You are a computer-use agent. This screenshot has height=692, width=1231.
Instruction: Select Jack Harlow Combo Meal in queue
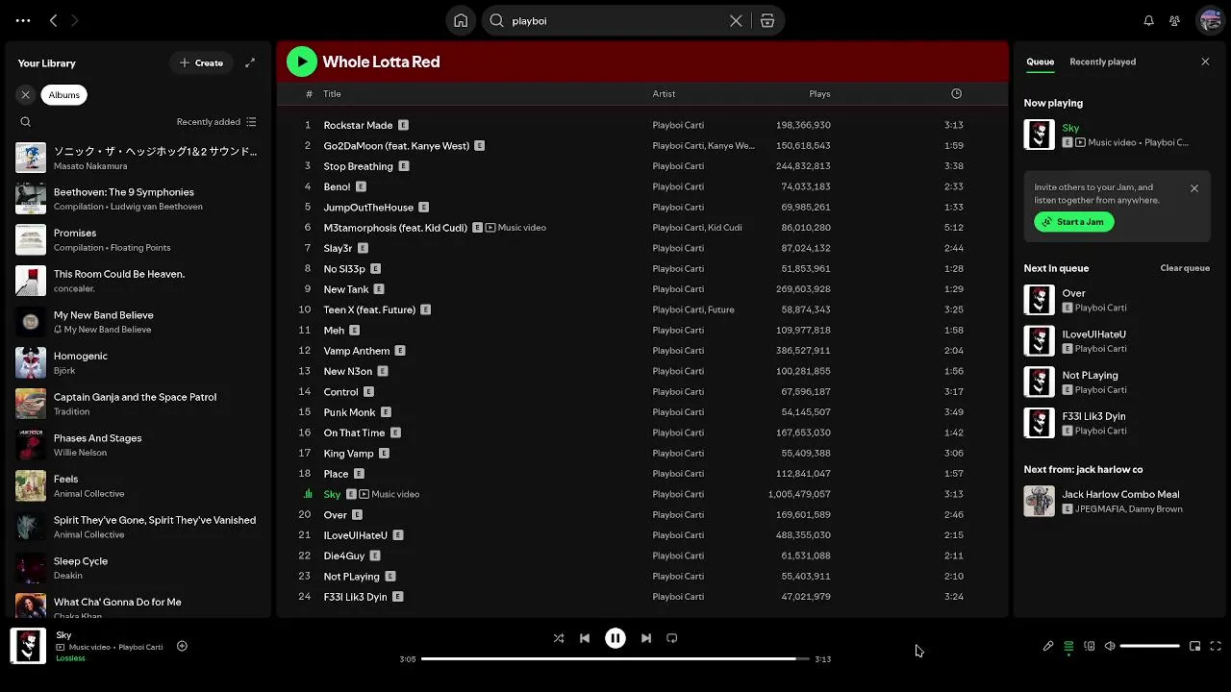point(1117,501)
